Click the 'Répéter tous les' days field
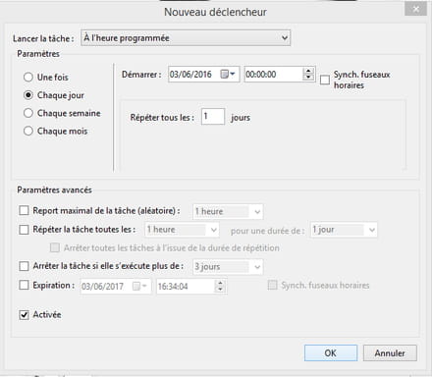This screenshot has height=377, width=432. point(213,117)
